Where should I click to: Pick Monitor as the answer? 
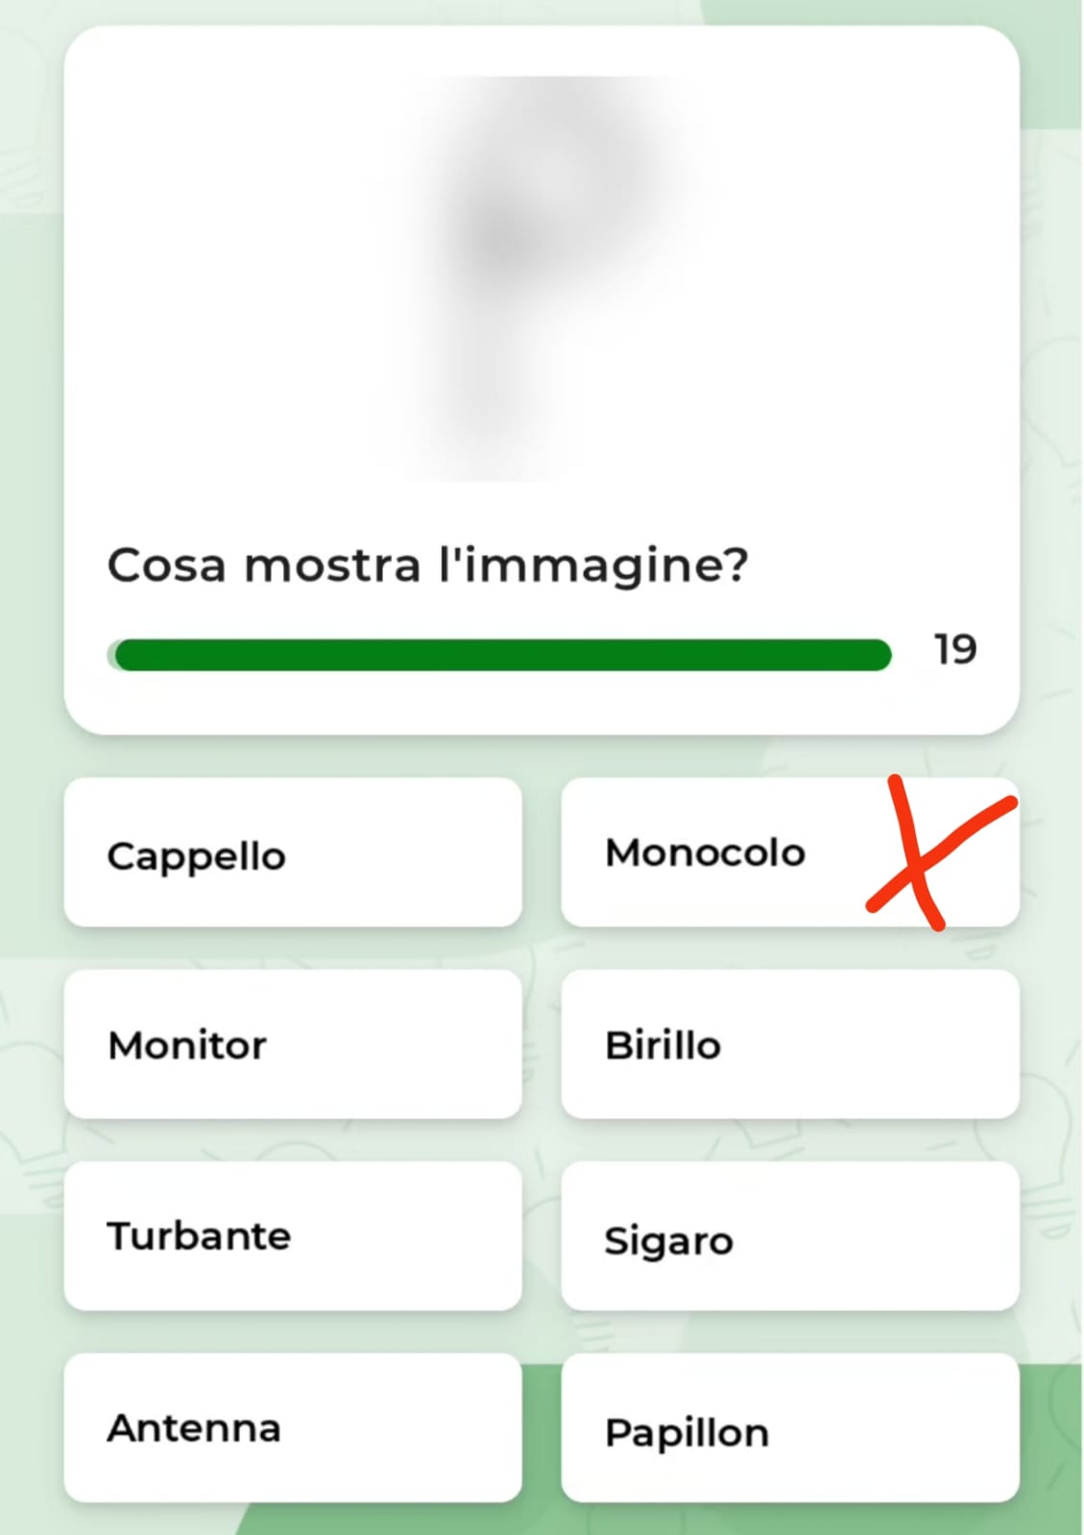(293, 1044)
